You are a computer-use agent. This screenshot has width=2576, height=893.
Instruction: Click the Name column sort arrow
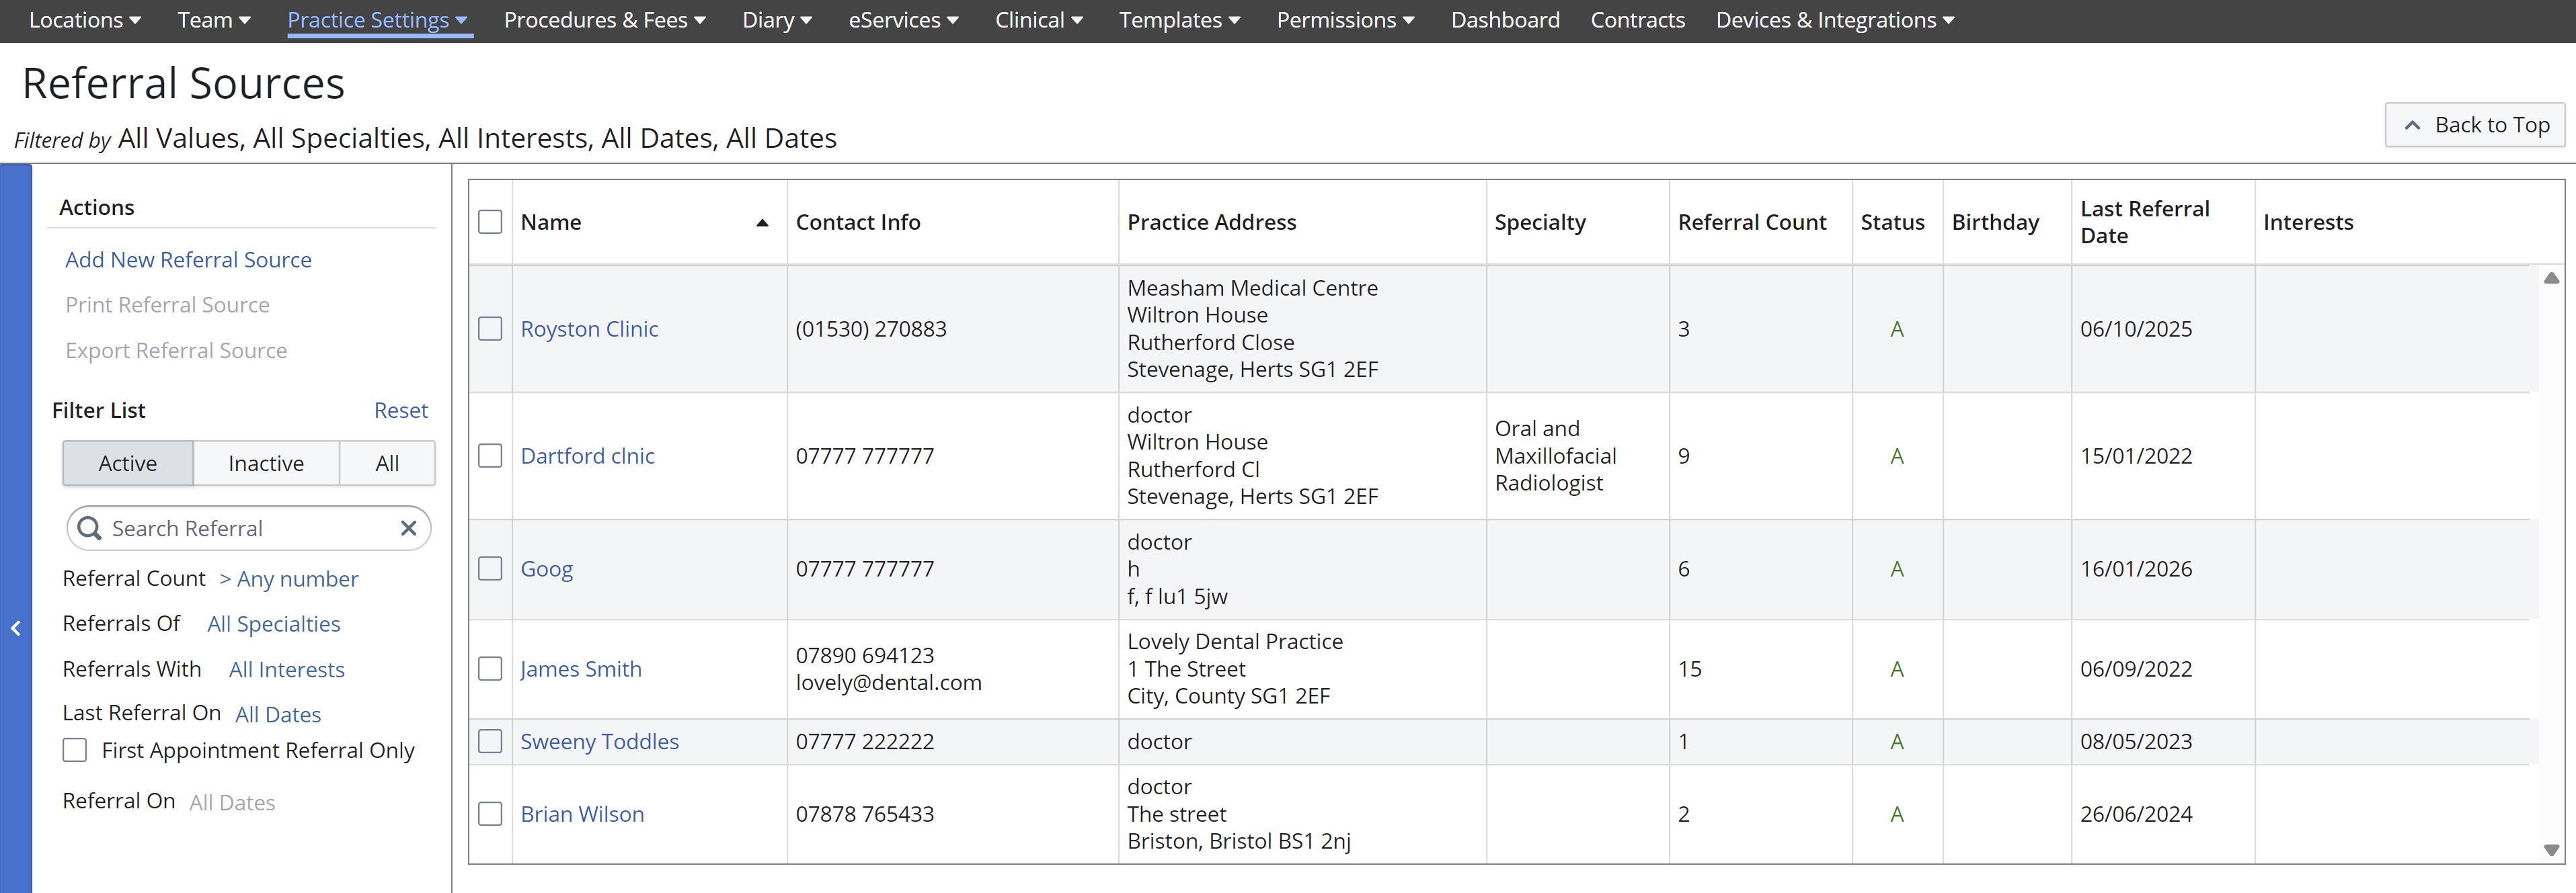point(762,223)
